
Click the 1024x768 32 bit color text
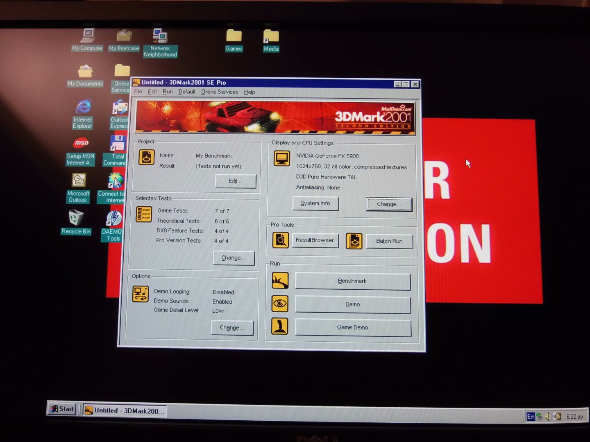tap(352, 167)
